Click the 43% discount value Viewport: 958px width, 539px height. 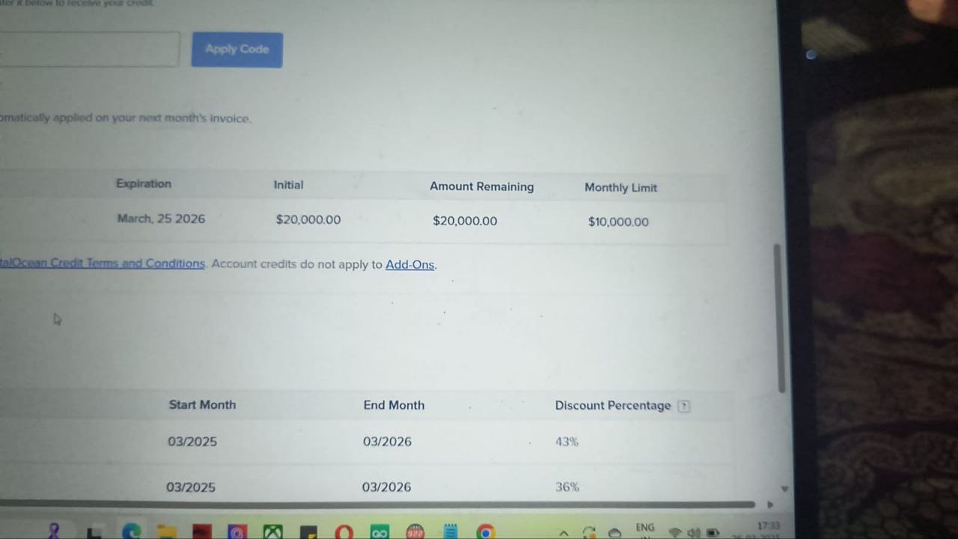coord(567,442)
